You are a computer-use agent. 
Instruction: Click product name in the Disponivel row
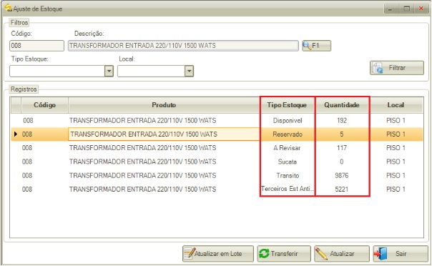pyautogui.click(x=143, y=121)
